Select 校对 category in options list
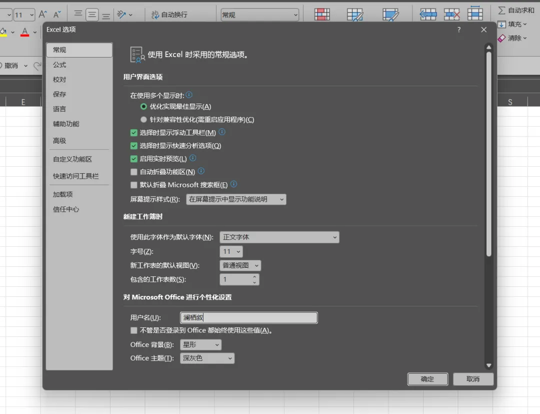Viewport: 540px width, 414px height. pyautogui.click(x=79, y=80)
